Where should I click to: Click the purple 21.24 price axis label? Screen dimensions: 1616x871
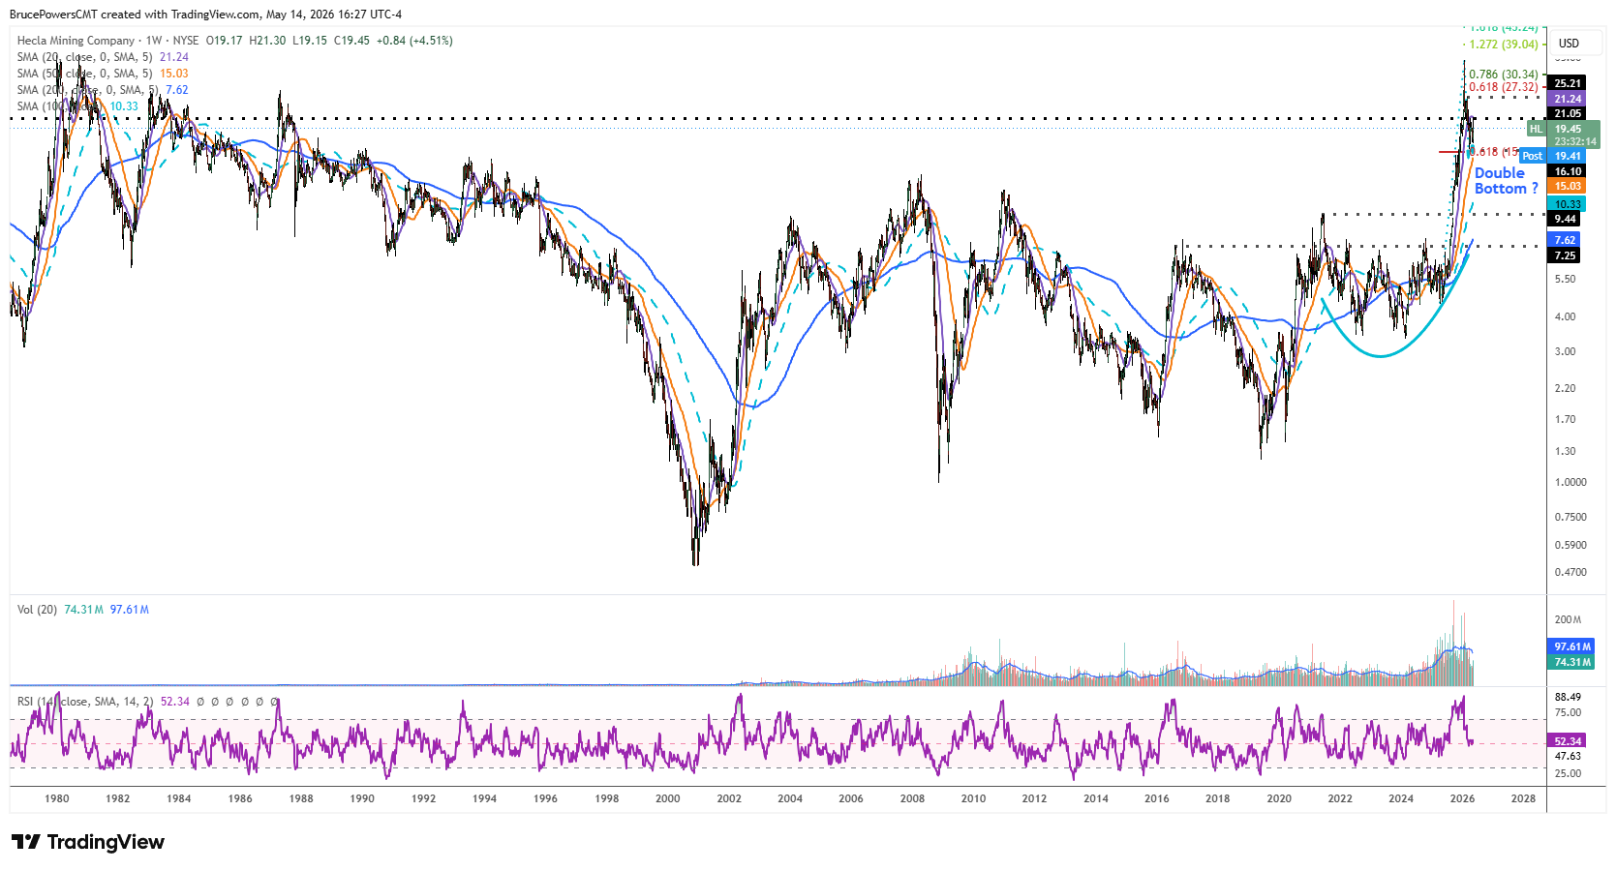pos(1567,99)
